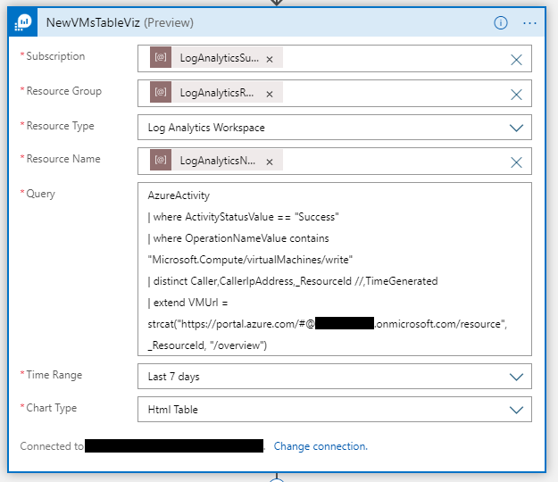Click the 'AzureActivity' line in the query

point(179,195)
